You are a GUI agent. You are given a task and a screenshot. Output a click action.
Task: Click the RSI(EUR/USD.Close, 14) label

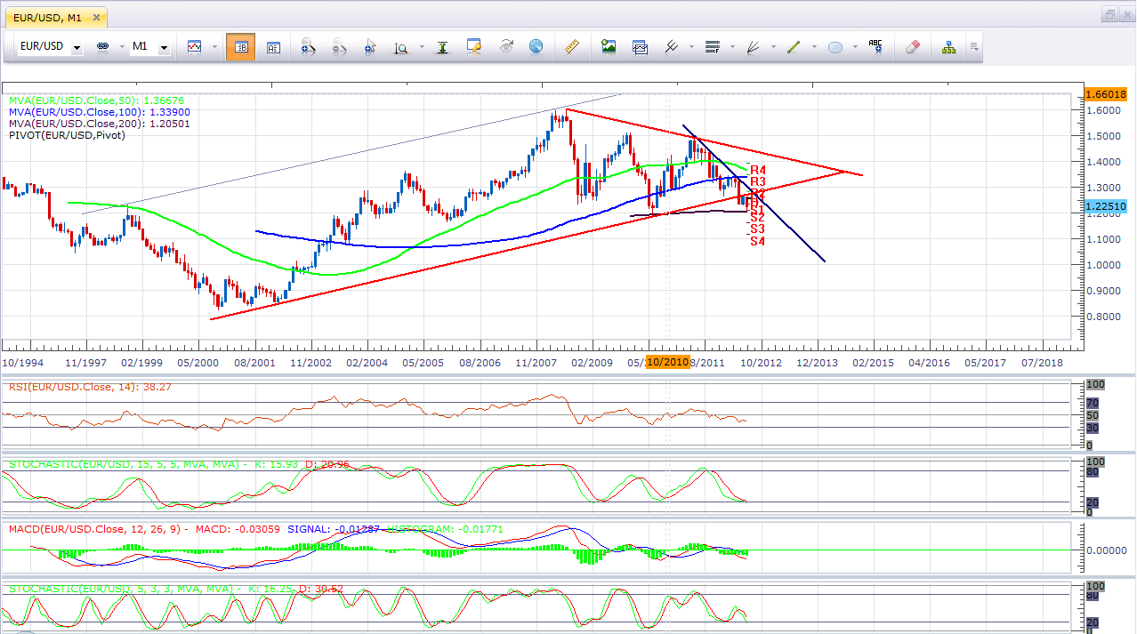[x=90, y=387]
